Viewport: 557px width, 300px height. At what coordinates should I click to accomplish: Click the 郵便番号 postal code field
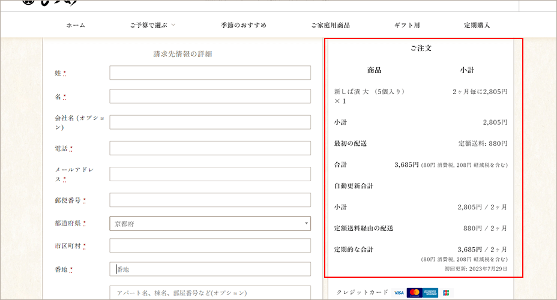pos(210,200)
